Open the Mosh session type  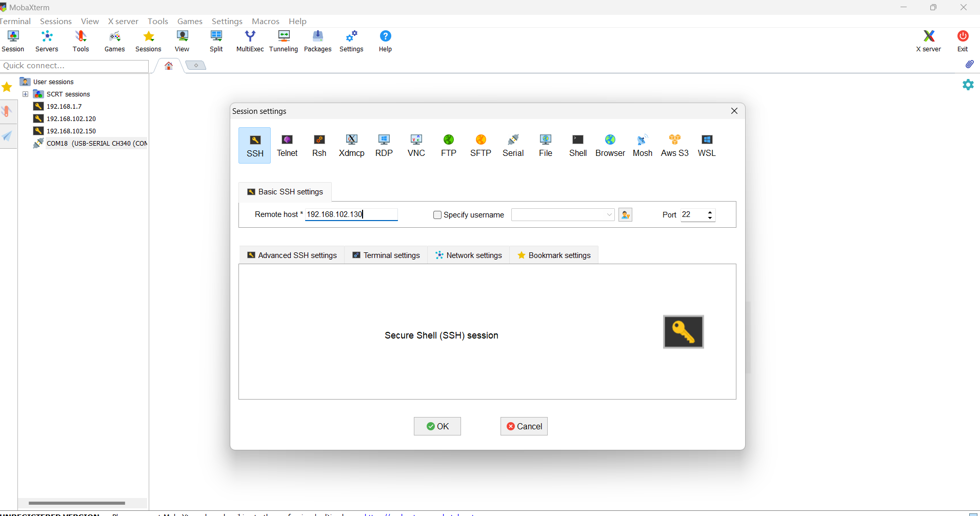click(x=643, y=145)
